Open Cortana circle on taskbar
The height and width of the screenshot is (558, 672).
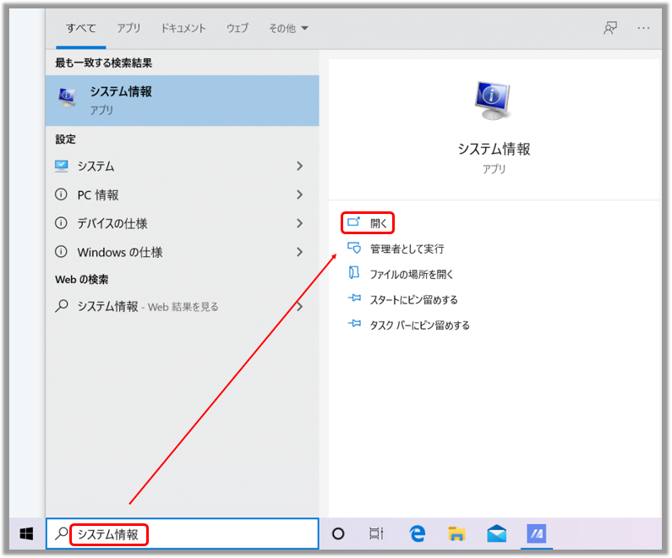(x=338, y=533)
